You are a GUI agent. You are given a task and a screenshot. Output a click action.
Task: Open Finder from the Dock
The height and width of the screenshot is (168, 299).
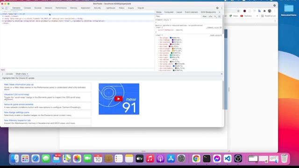click(14, 159)
